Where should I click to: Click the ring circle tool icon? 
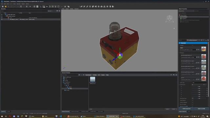[99, 7]
